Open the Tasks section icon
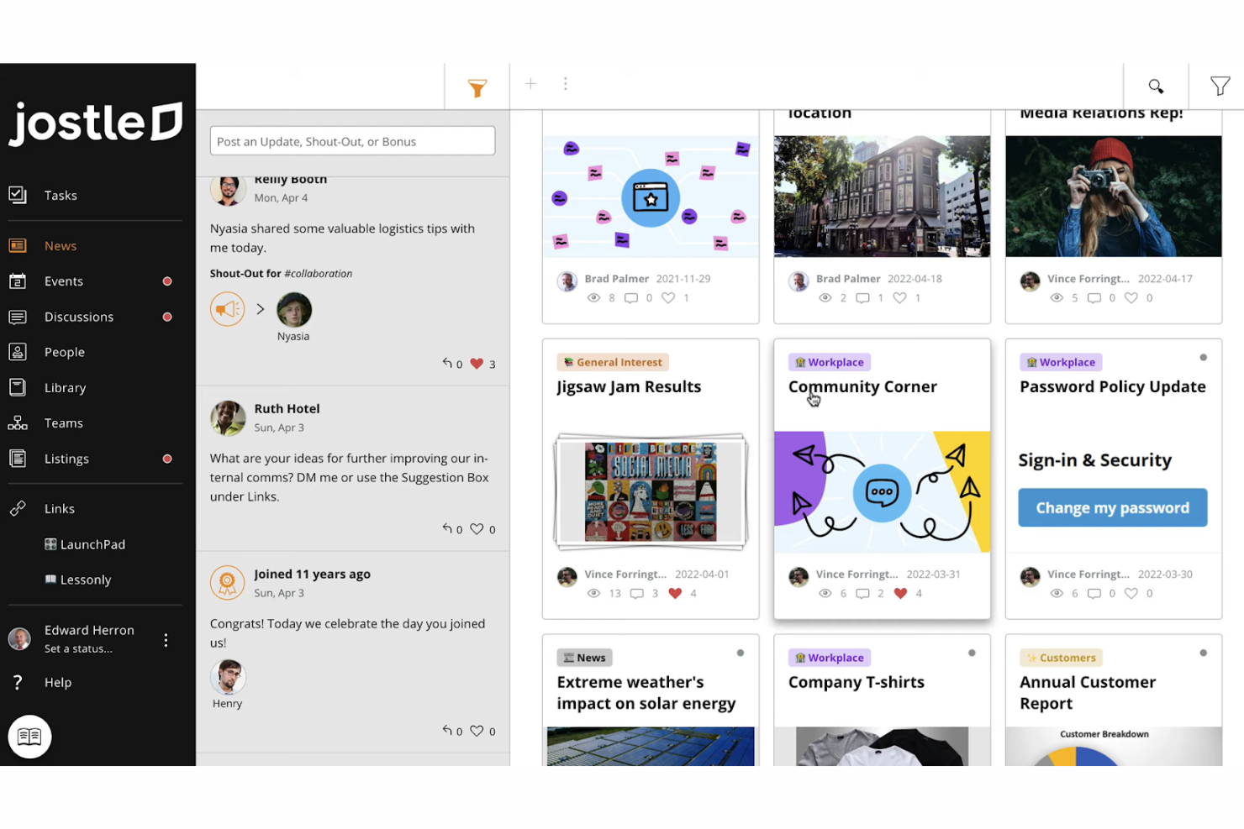Screen dimensions: 1244x829 [x=18, y=194]
